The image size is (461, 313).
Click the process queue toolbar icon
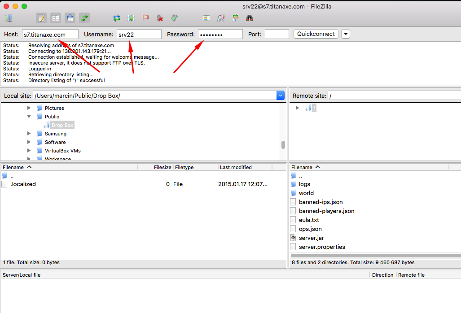(131, 18)
